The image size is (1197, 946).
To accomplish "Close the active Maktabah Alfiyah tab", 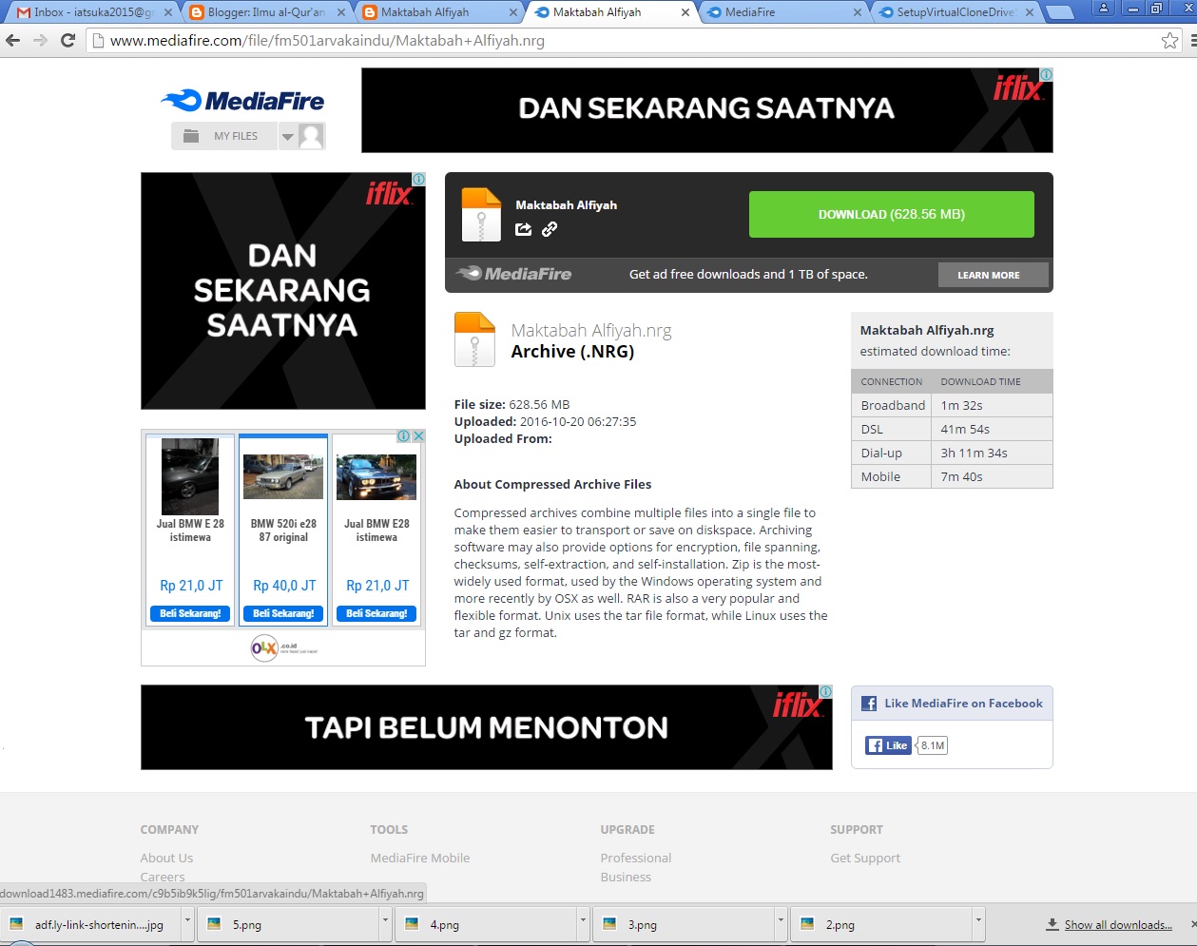I will click(685, 12).
